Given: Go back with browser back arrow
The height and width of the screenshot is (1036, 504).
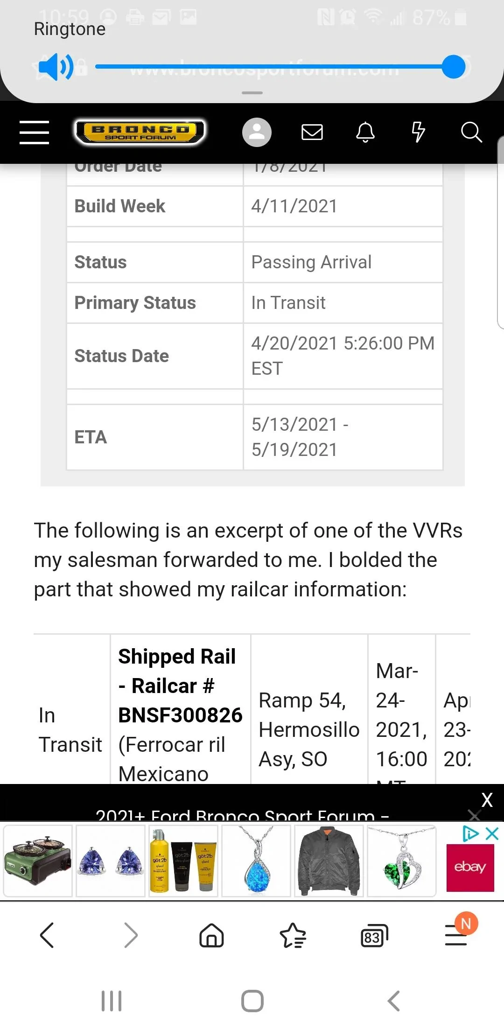Looking at the screenshot, I should pyautogui.click(x=47, y=935).
